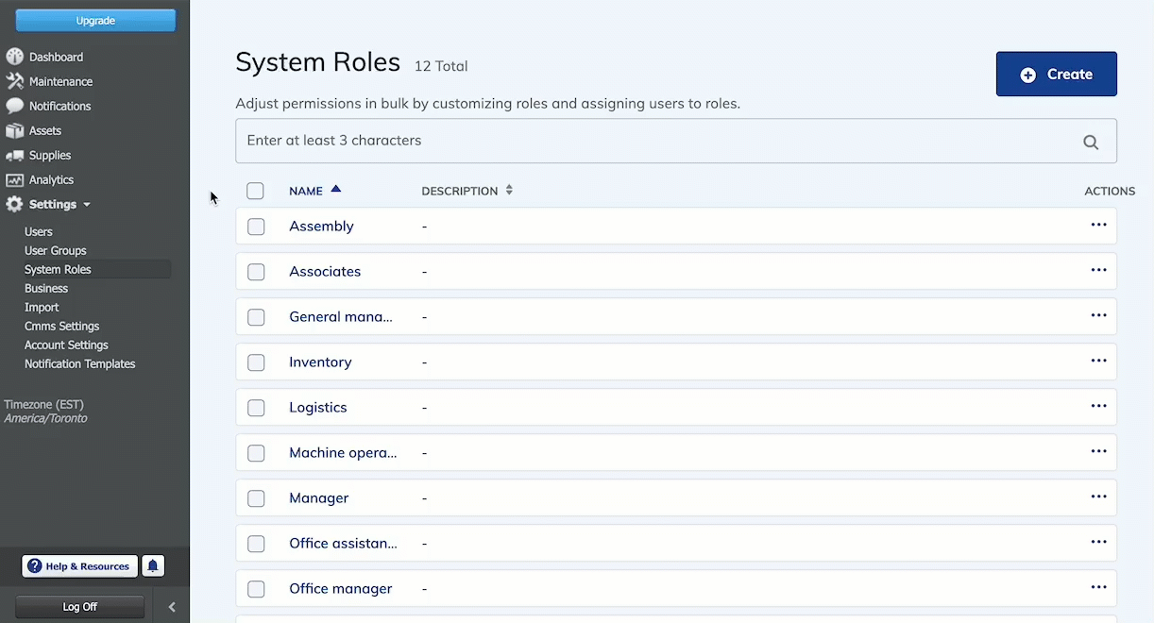Image resolution: width=1154 pixels, height=623 pixels.
Task: Open Account Settings page
Action: pos(66,345)
